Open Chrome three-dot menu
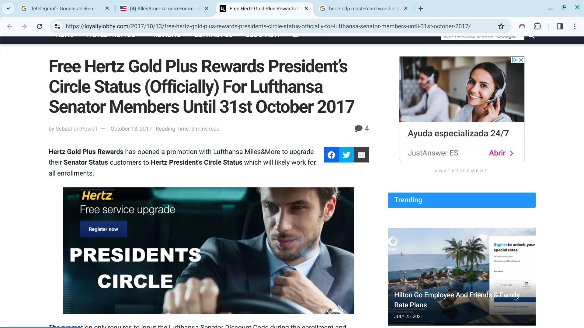This screenshot has width=584, height=328. pos(575,26)
